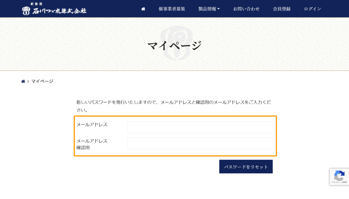Go to the お問い合わせ page
The height and width of the screenshot is (199, 349).
246,9
